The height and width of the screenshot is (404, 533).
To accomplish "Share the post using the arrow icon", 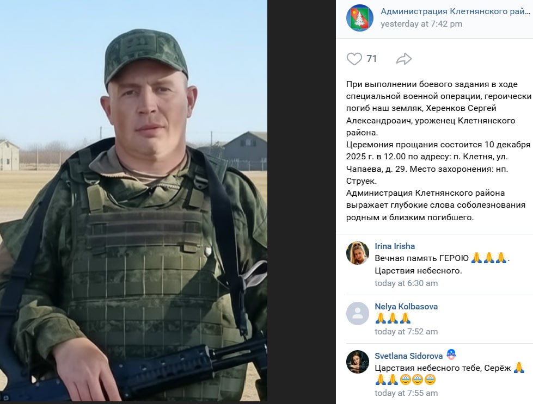I will pyautogui.click(x=404, y=59).
